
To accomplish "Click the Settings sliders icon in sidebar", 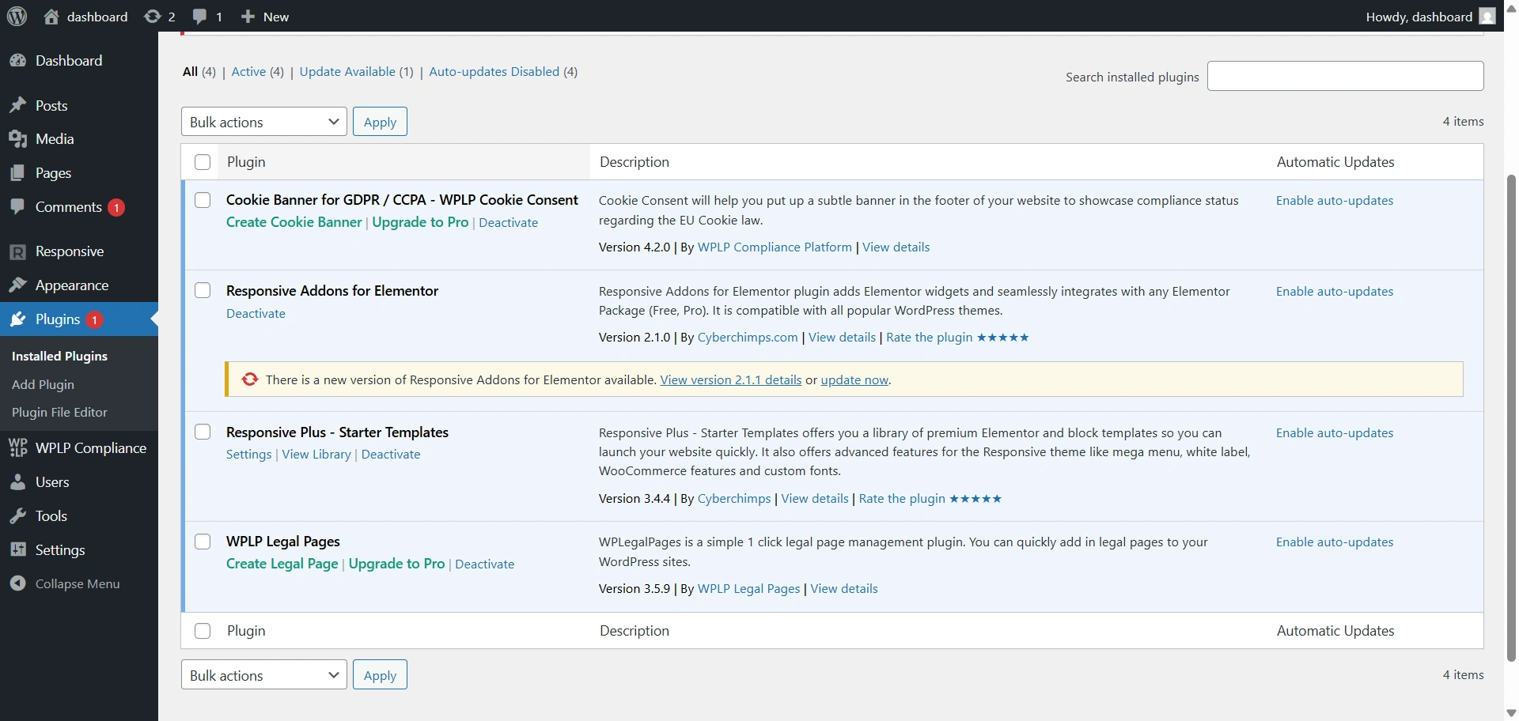I will [18, 550].
